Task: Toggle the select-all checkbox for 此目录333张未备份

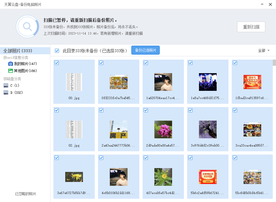Action: [x=57, y=51]
